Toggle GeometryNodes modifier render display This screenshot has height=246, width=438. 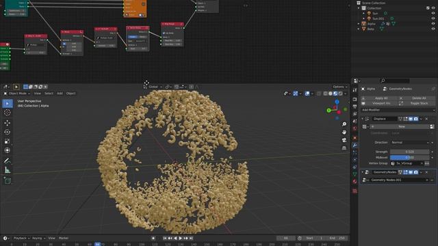(416, 172)
